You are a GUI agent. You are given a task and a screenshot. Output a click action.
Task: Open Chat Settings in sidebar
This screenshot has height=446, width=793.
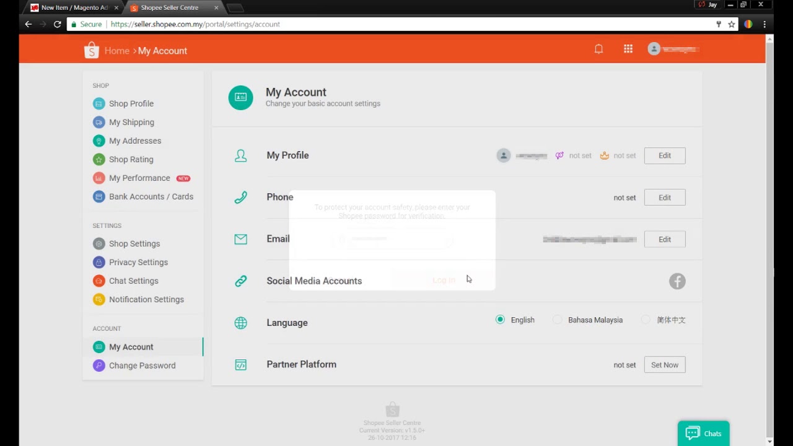coord(134,281)
